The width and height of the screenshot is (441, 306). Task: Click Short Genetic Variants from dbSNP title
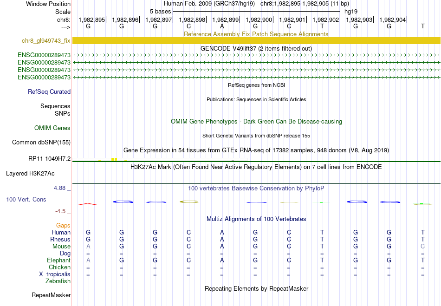coord(256,136)
